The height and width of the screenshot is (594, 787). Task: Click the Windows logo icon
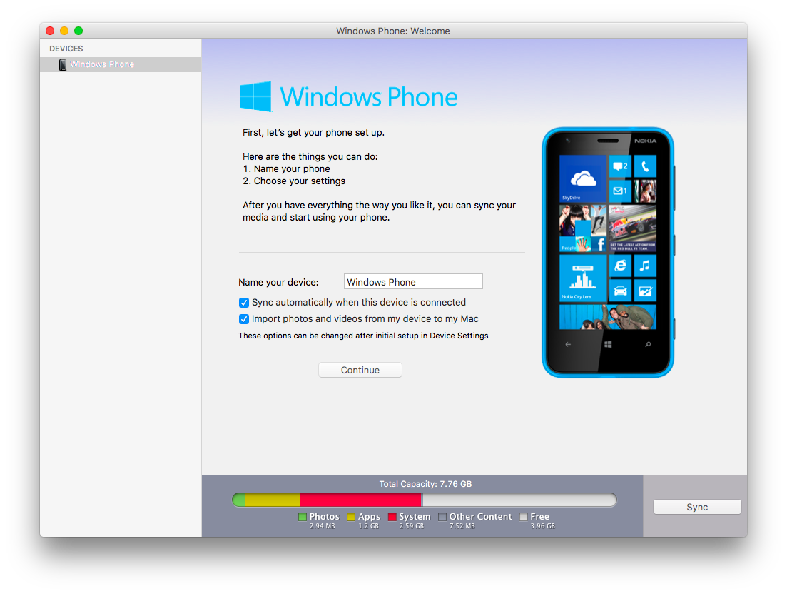255,96
